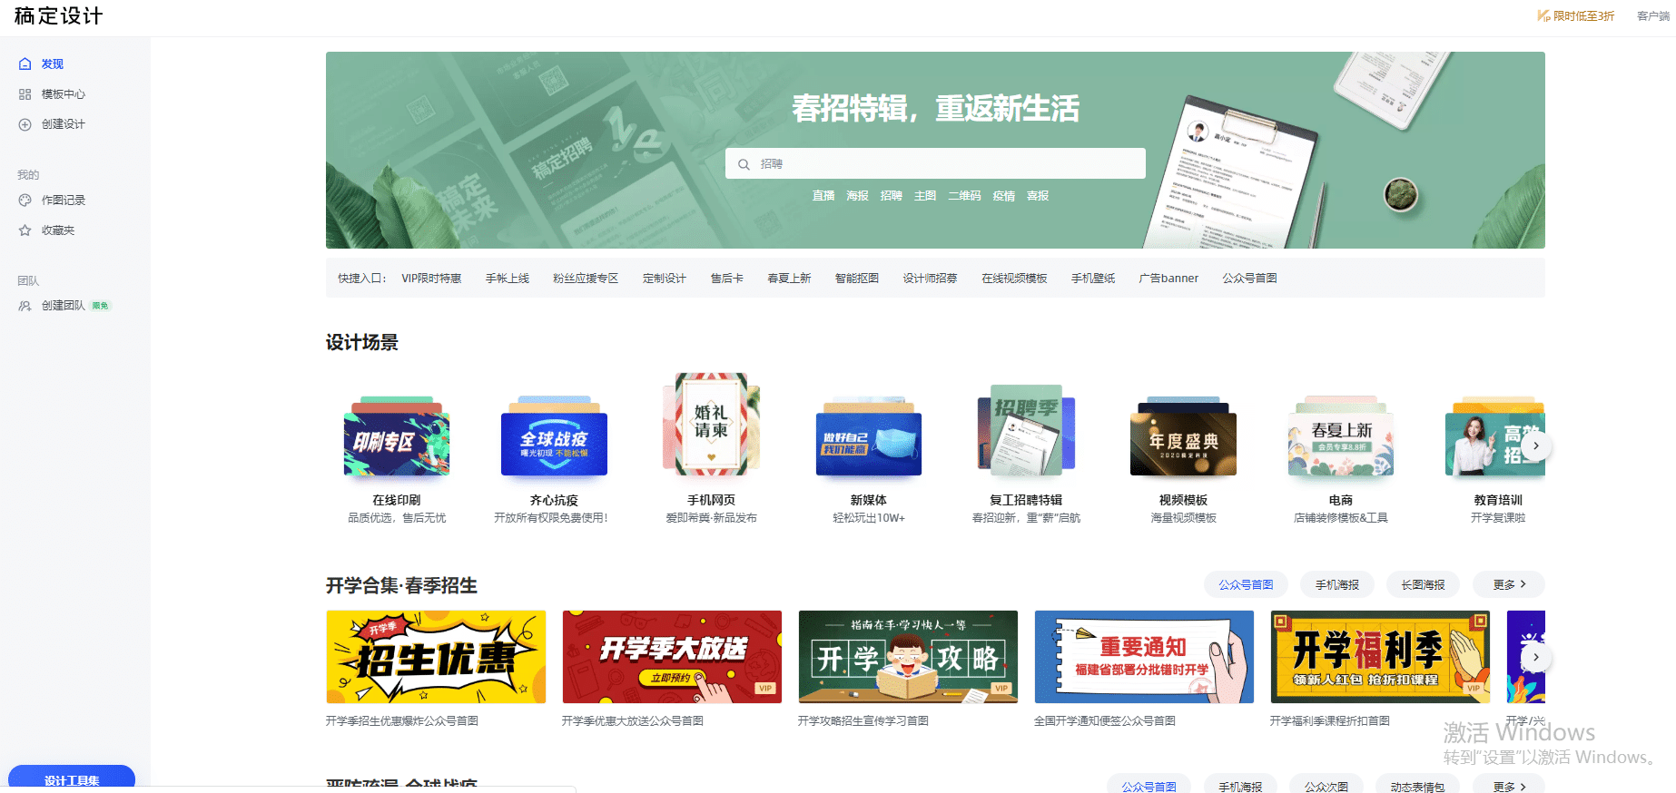This screenshot has height=793, width=1676.
Task: Click the 设计工具集 button
Action: 72,778
